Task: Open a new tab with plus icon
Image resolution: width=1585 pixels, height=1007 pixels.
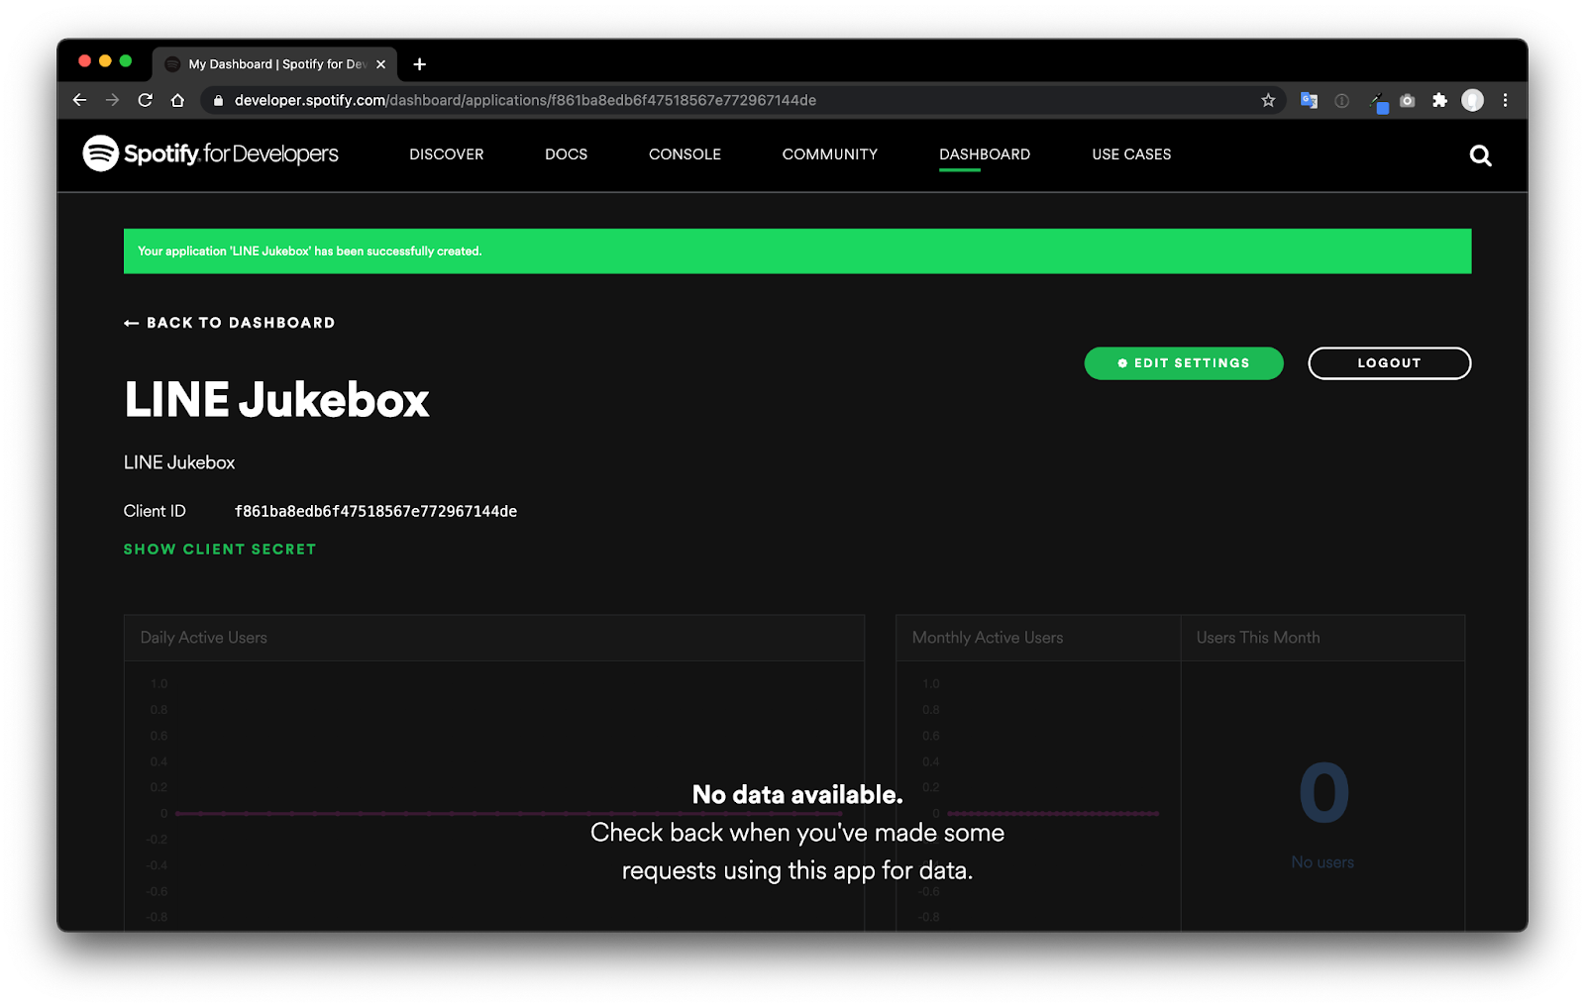Action: click(x=420, y=64)
